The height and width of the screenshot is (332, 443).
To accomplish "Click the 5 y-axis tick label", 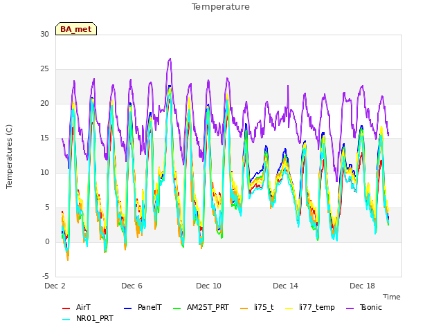I will click(x=47, y=207).
